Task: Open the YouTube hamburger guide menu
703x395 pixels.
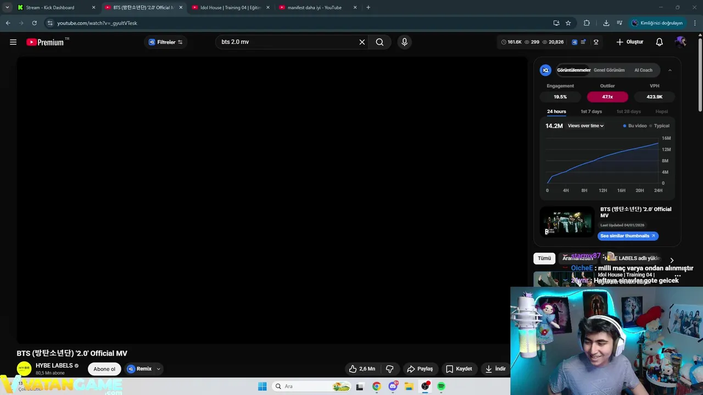Action: [x=13, y=42]
